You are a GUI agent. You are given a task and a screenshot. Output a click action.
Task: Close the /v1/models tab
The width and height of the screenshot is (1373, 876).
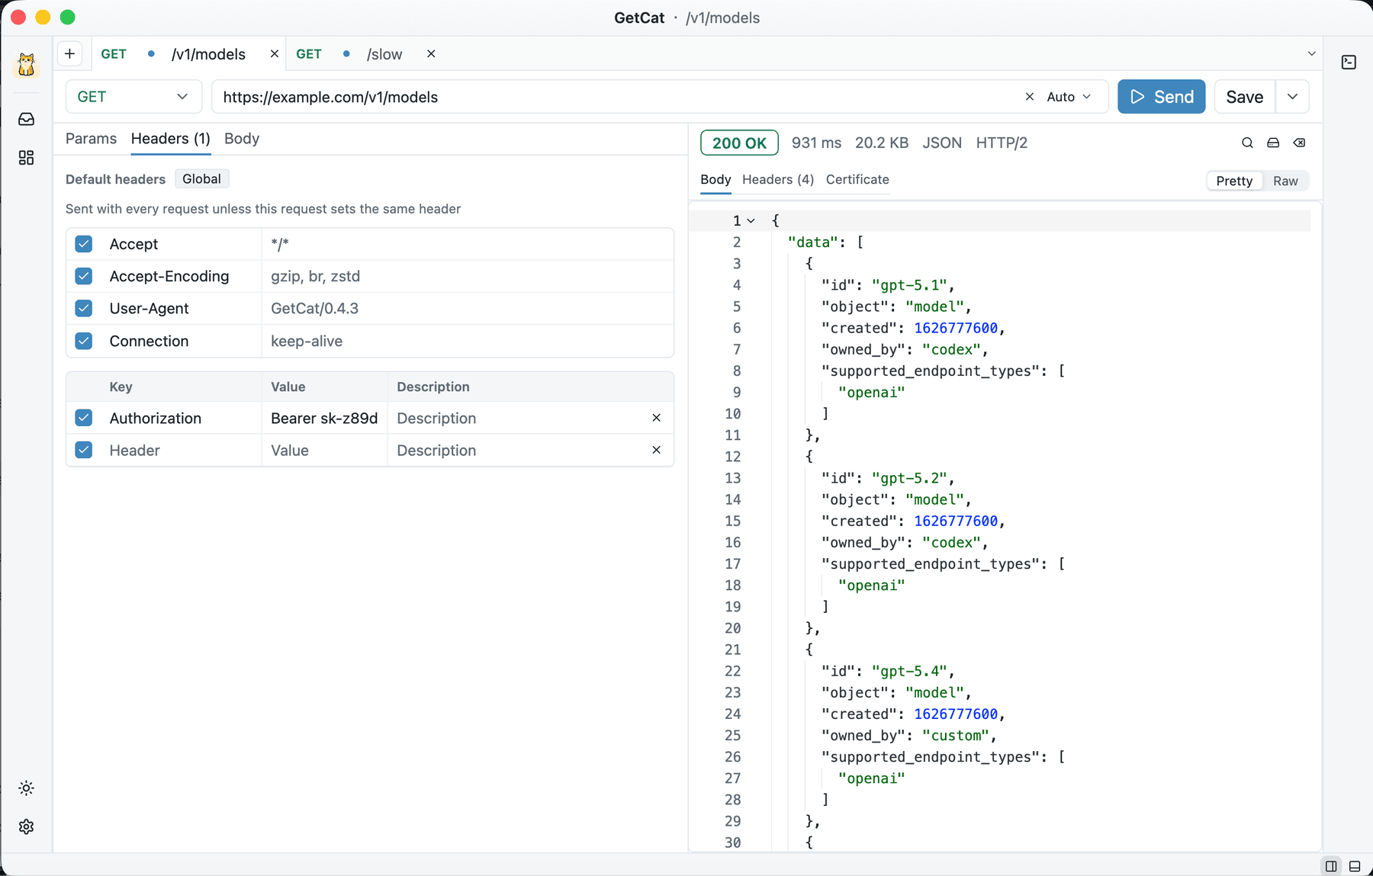(275, 53)
